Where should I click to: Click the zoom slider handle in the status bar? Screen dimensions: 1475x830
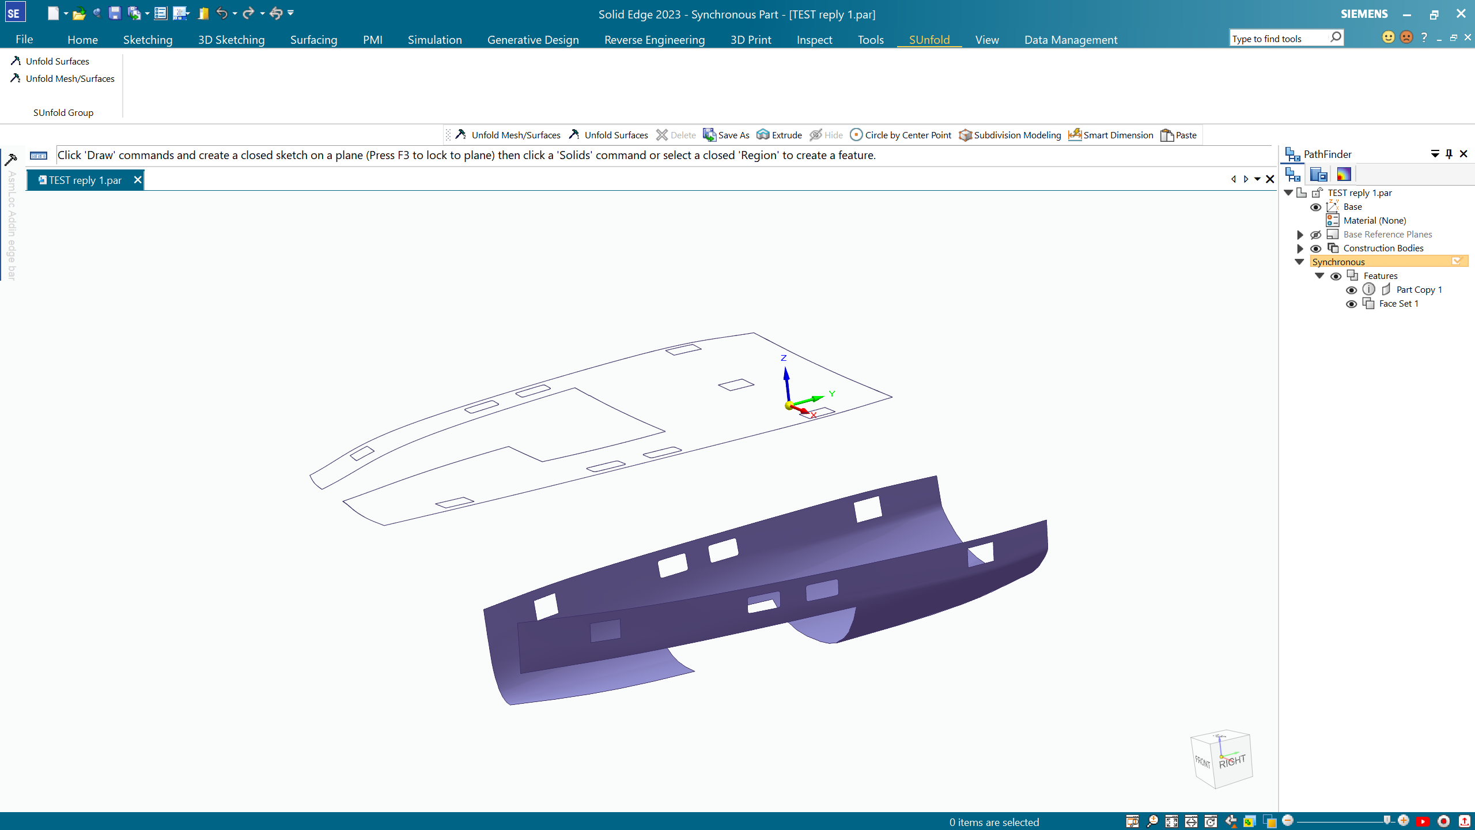[x=1387, y=820]
